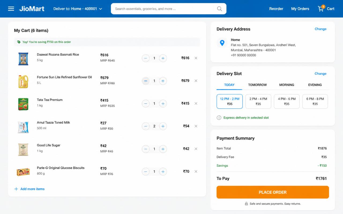Remove Good Life Sugar from cart
The image size is (343, 214).
(196, 149)
